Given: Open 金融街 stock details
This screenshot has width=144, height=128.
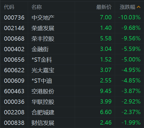Looking at the screenshot, I should click(40, 49).
